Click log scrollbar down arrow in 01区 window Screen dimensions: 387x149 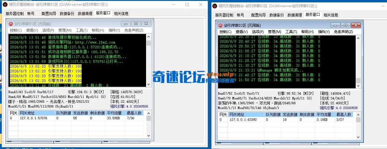pos(148,84)
